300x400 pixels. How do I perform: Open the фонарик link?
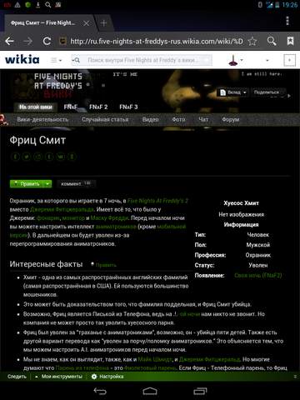tap(48, 218)
